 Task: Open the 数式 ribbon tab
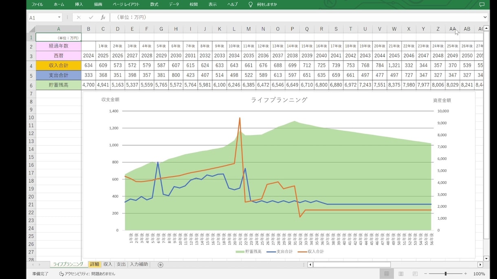pos(154,4)
